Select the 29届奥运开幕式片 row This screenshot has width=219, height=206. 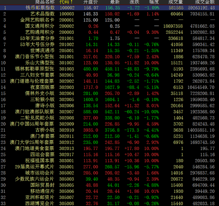(109, 167)
